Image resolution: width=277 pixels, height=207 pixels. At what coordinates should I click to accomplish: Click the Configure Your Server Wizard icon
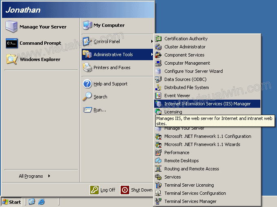click(x=158, y=71)
